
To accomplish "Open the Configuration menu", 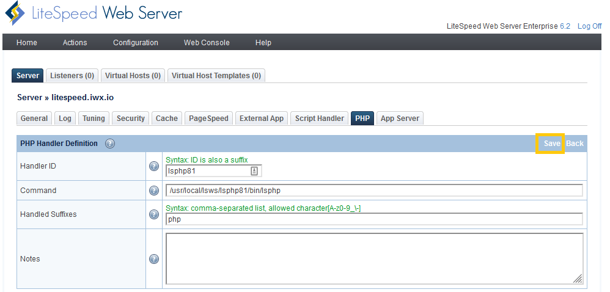I will click(135, 42).
